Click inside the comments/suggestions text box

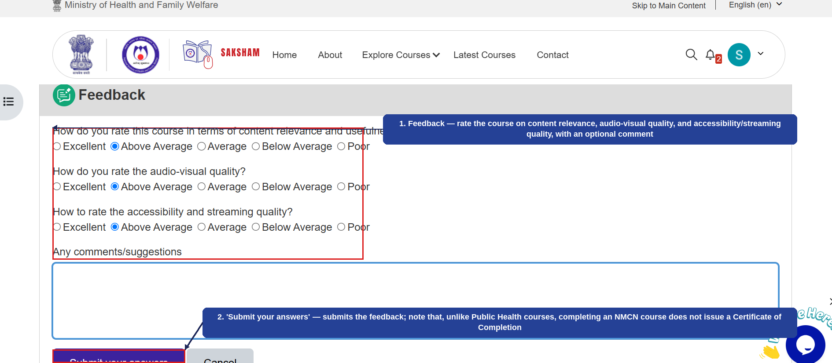click(416, 301)
